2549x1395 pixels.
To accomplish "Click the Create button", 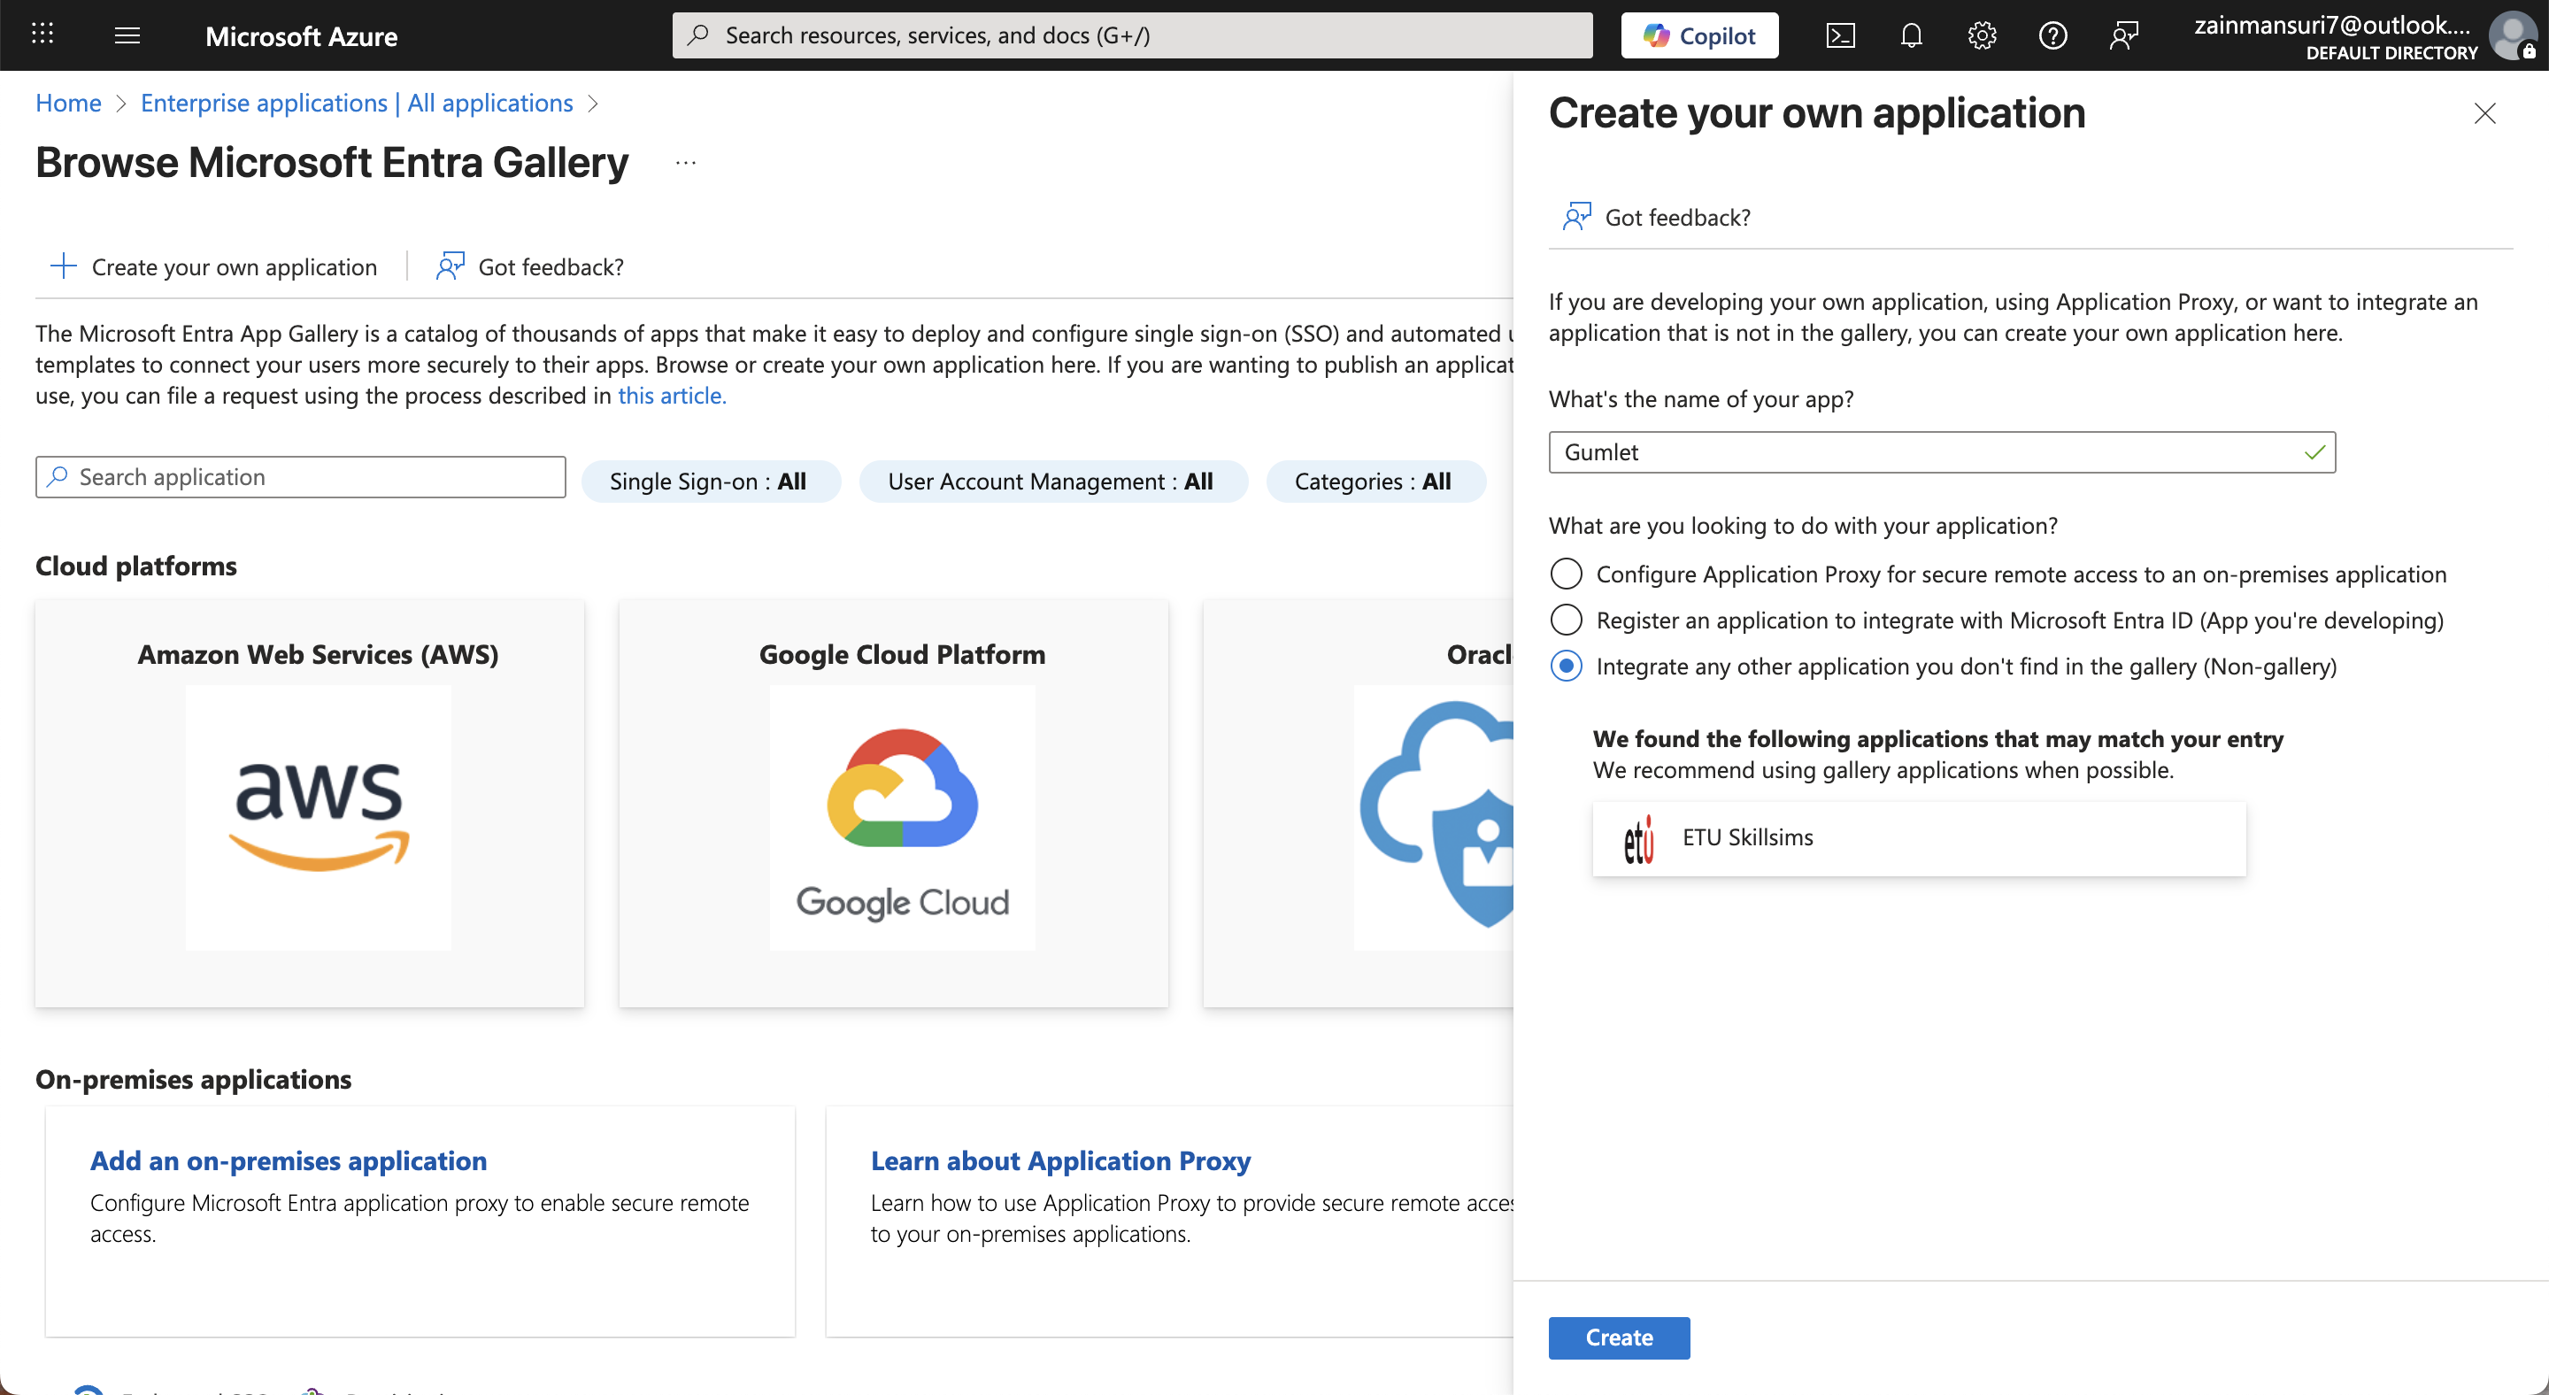I will [x=1619, y=1337].
